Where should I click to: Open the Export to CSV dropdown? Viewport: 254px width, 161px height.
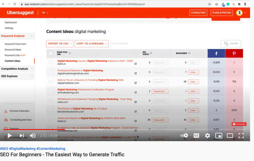coord(60,44)
